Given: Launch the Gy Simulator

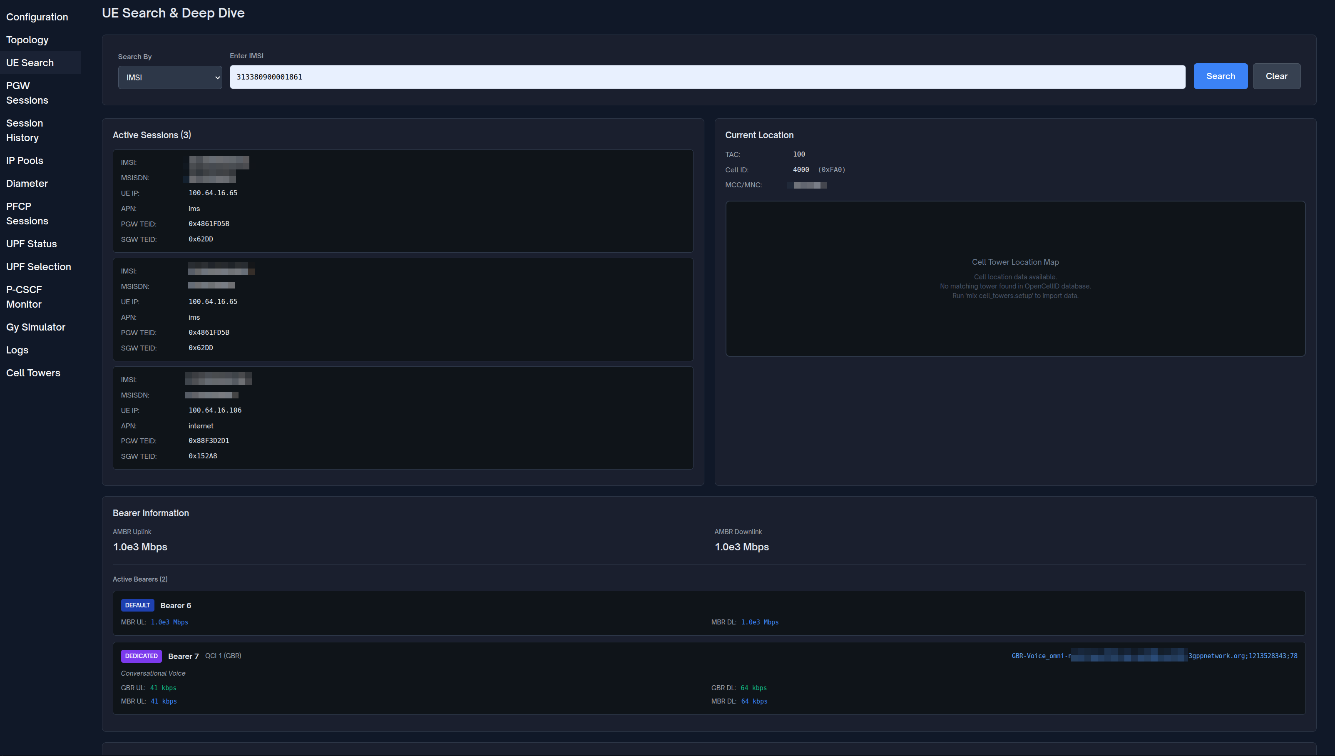Looking at the screenshot, I should pos(35,327).
